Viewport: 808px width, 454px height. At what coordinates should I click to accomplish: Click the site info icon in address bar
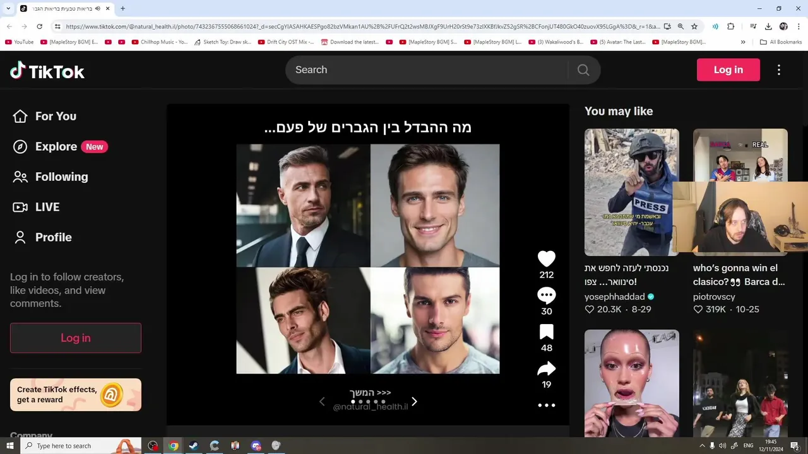coord(57,26)
